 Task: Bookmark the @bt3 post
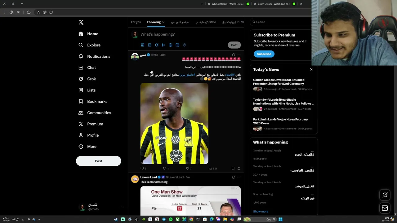(233, 168)
